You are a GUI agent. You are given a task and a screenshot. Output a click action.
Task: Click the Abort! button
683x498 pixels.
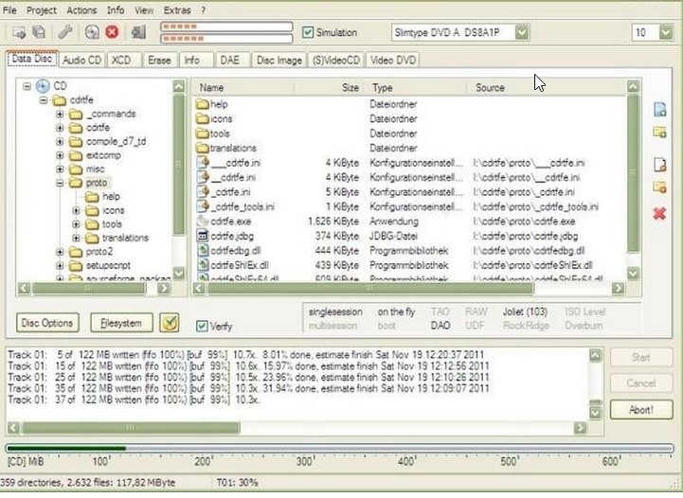coord(641,410)
